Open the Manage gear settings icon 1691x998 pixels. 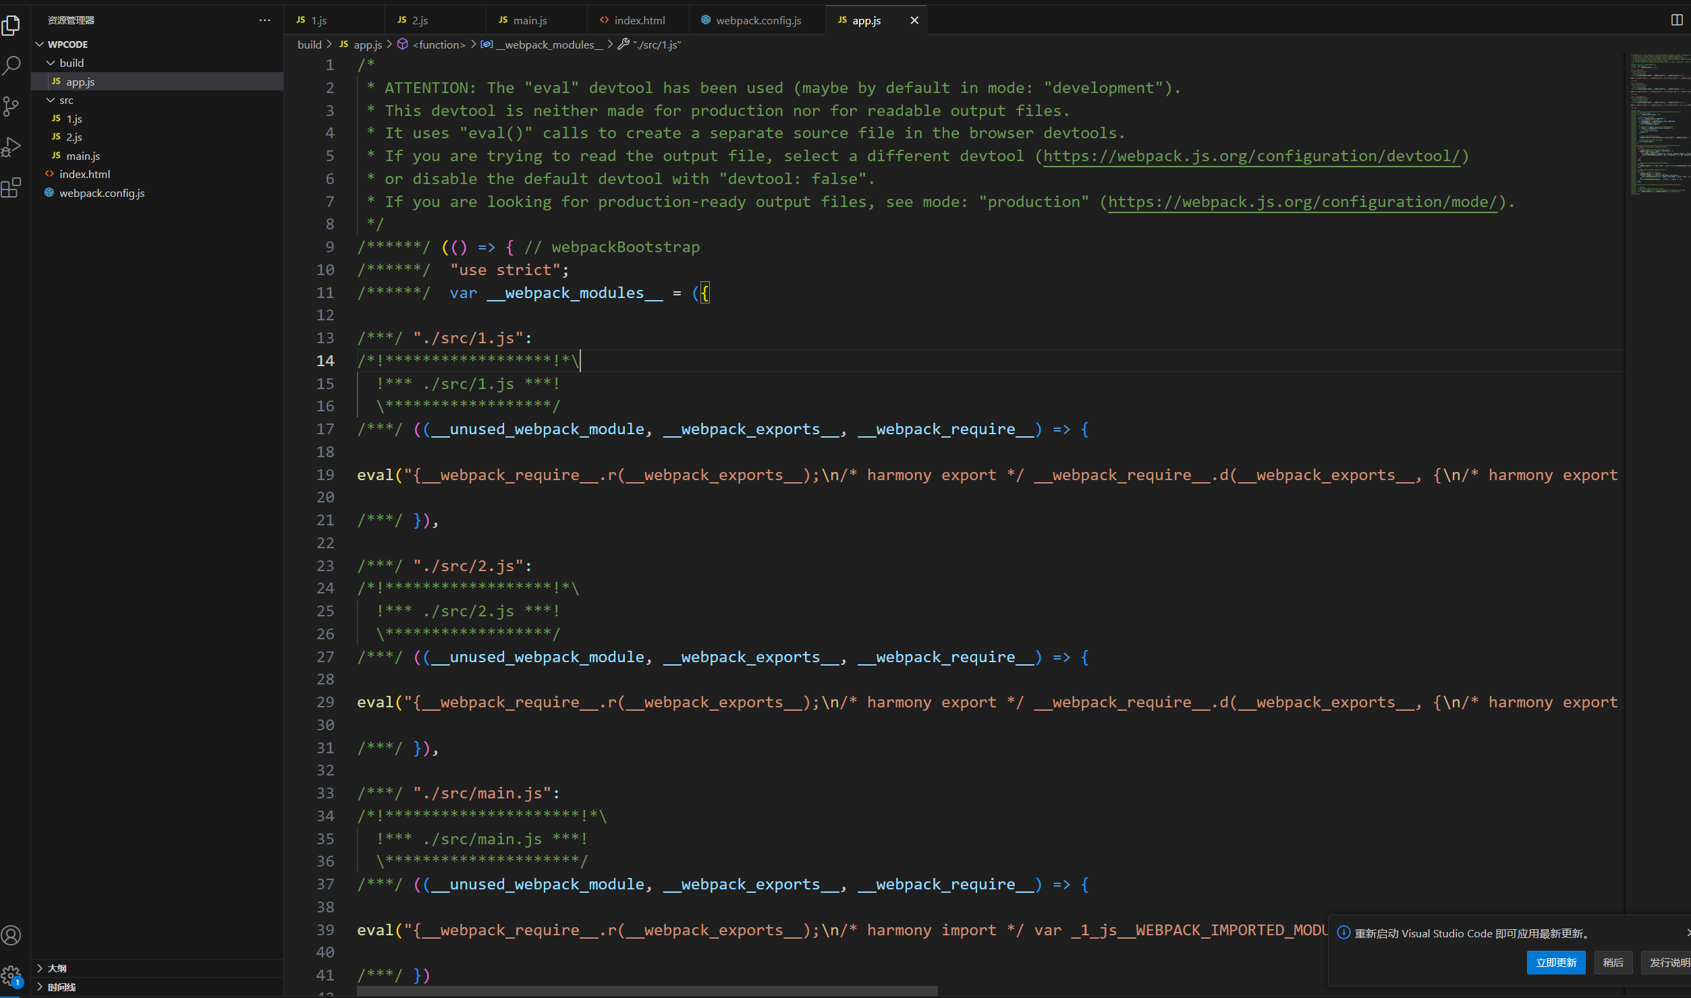[x=11, y=975]
